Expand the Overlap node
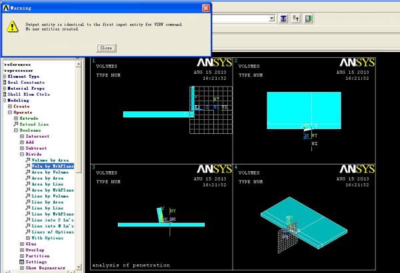This screenshot has height=273, width=400. click(22, 250)
